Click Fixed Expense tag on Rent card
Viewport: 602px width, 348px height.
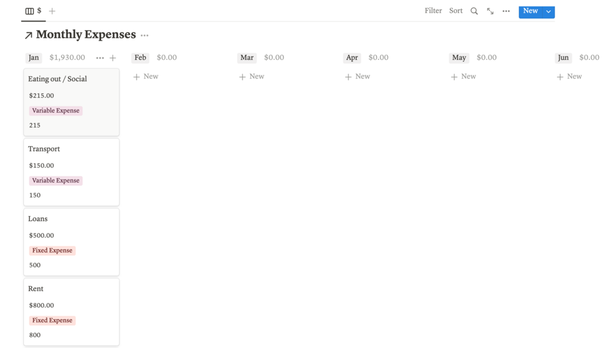[x=52, y=320]
